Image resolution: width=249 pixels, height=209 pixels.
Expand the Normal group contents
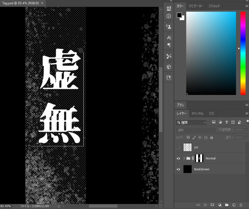point(184,158)
